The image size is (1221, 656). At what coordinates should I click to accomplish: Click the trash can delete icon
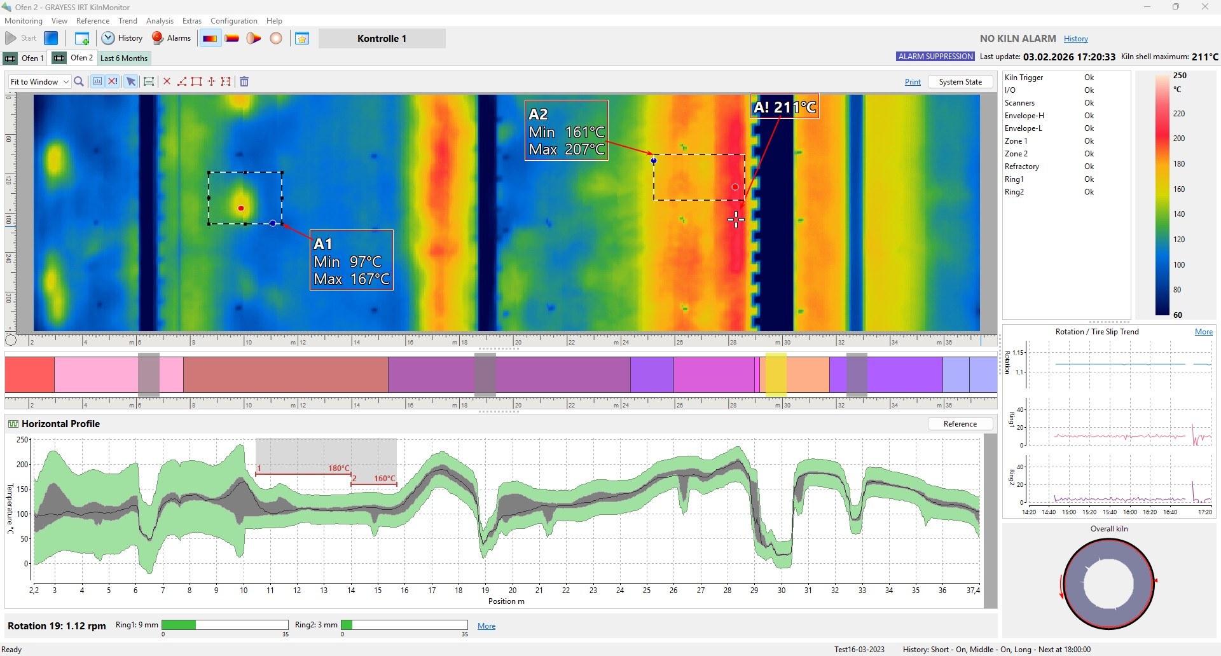pos(244,81)
